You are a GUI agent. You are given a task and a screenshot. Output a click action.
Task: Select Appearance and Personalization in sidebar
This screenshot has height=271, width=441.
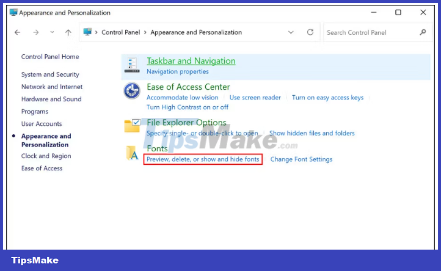(46, 140)
